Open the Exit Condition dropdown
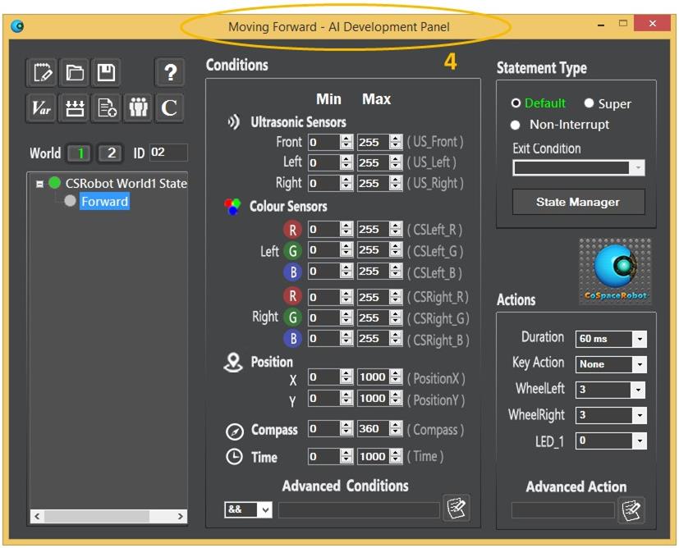Image resolution: width=679 pixels, height=548 pixels. [x=638, y=167]
